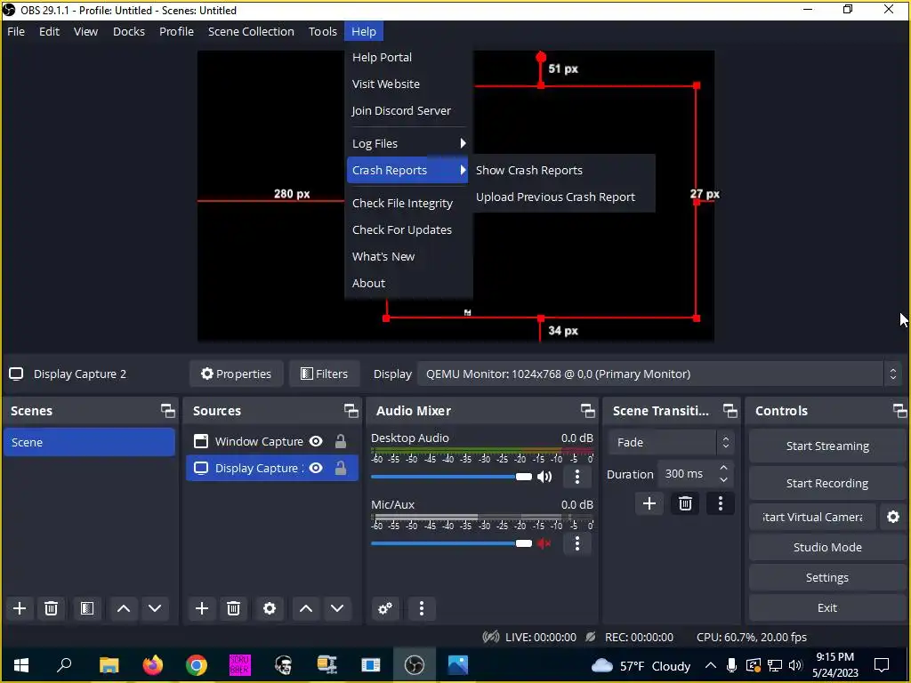Adjust the Desktop Audio volume slider

click(x=451, y=477)
